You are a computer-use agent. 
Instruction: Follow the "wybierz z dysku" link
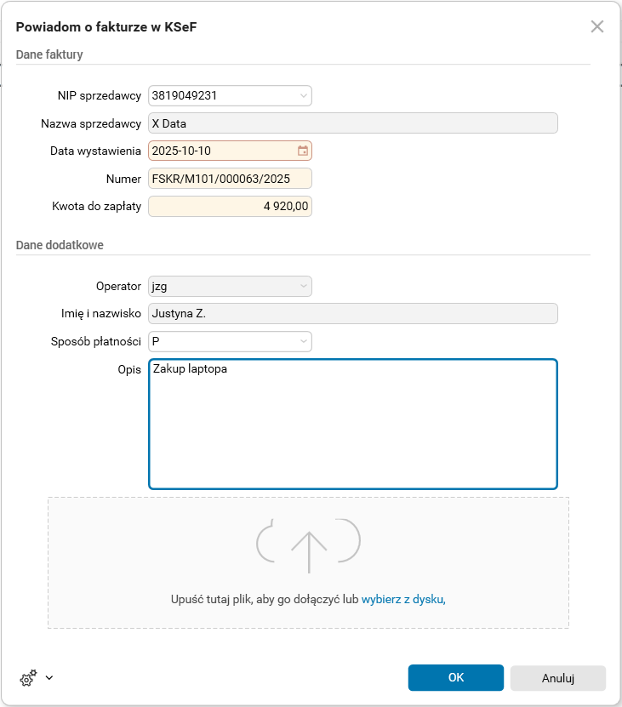point(402,599)
